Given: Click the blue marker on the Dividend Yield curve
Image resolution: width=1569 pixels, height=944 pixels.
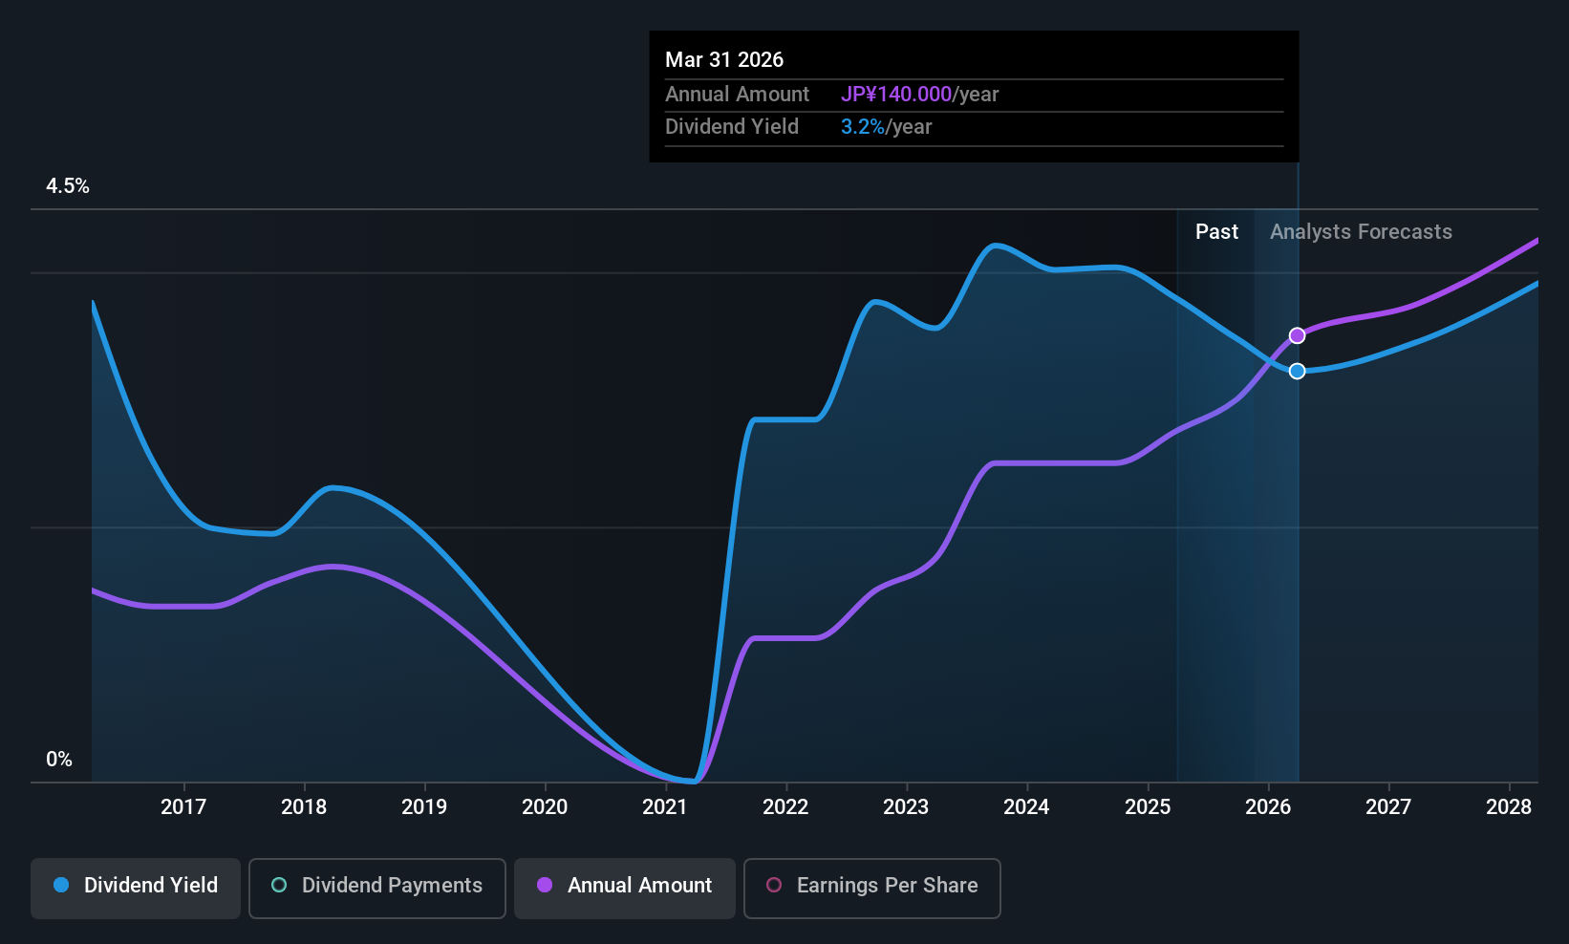Looking at the screenshot, I should (x=1297, y=371).
